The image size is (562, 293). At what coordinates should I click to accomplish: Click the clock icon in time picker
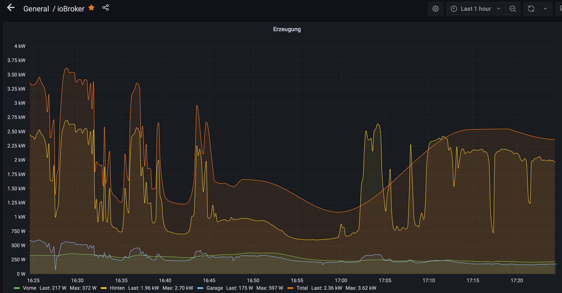click(454, 9)
